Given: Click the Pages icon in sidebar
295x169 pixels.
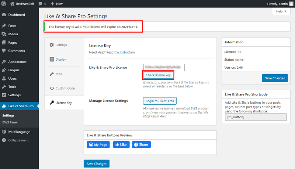Looking at the screenshot, I should pos(4,43).
